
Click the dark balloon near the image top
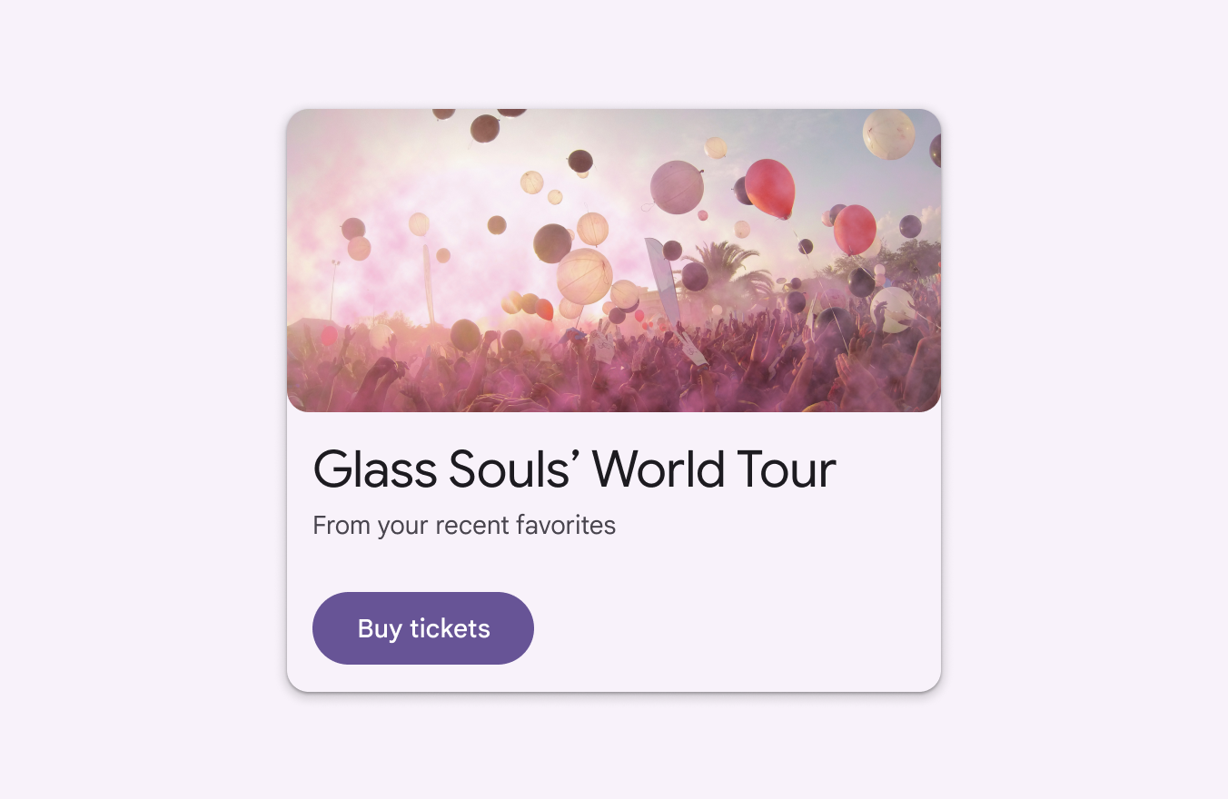tap(485, 128)
